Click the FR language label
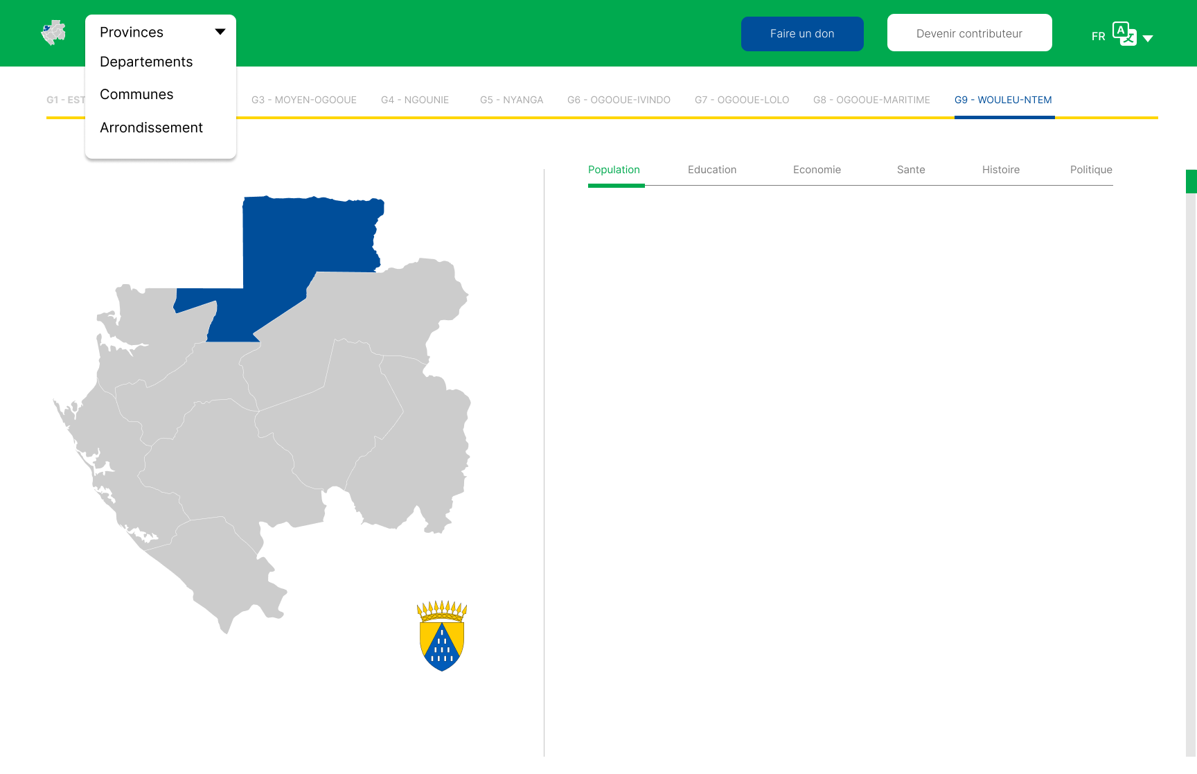Viewport: 1197px width, 774px height. [x=1098, y=35]
